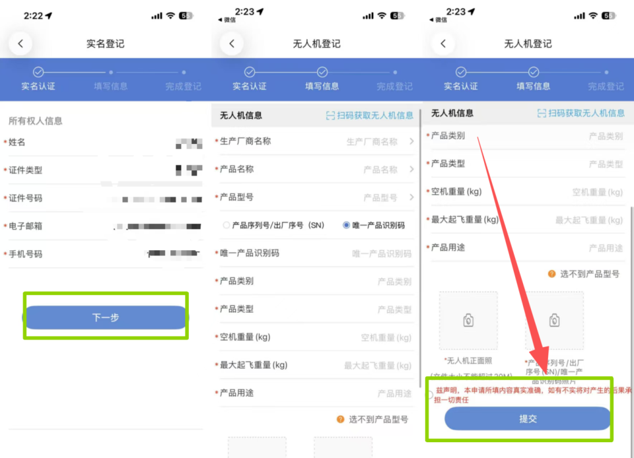
Task: Tap 实名认证 step label on 实名登记 screen
Action: [38, 86]
